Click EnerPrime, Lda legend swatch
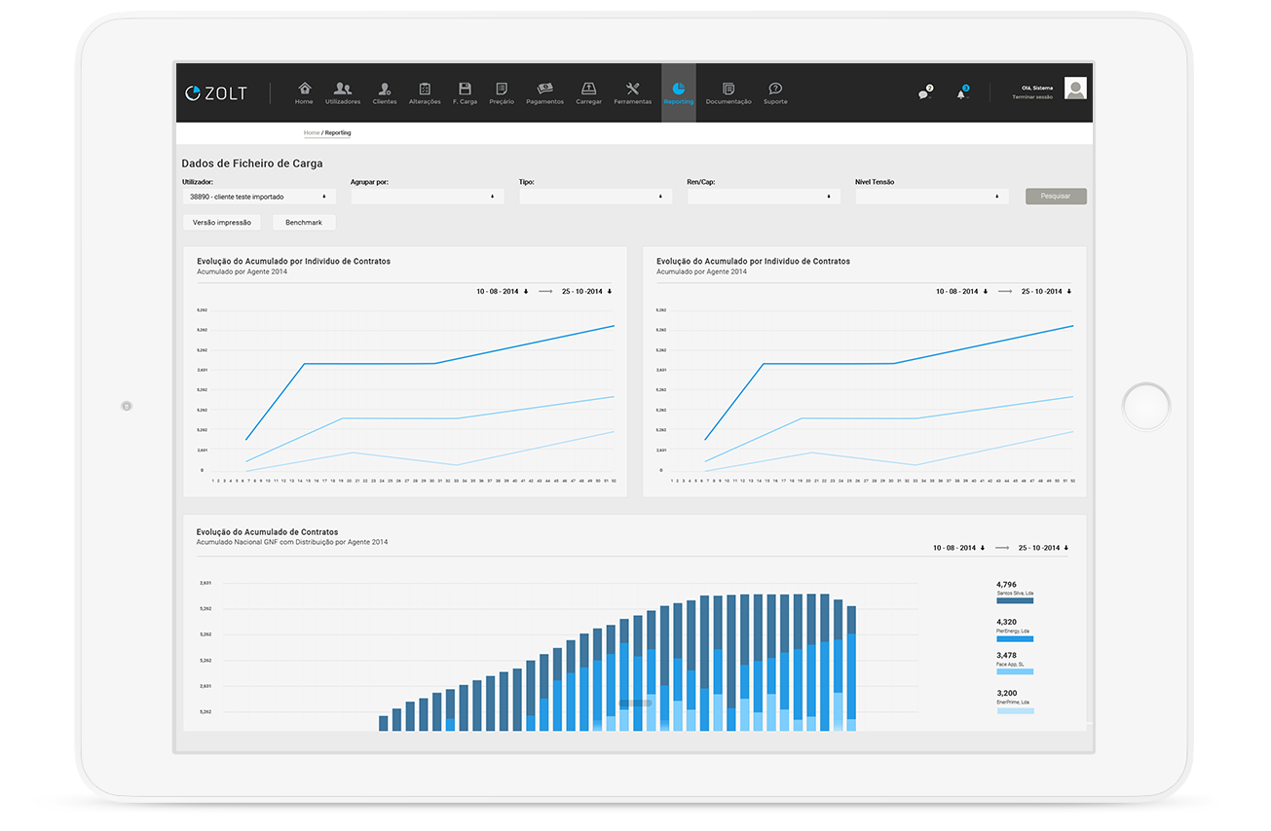This screenshot has width=1271, height=831. 1015,711
